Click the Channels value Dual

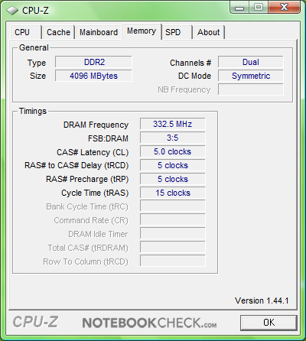click(251, 62)
